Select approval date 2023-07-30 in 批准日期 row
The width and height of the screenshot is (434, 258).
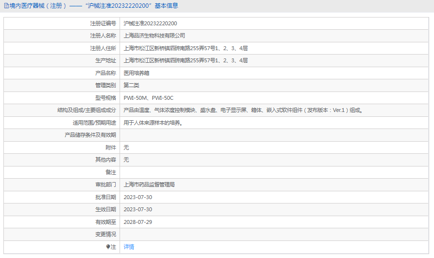[x=138, y=197]
